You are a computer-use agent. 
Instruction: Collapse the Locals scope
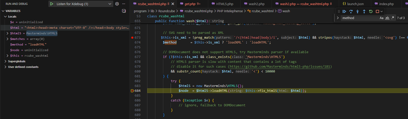point(5,17)
